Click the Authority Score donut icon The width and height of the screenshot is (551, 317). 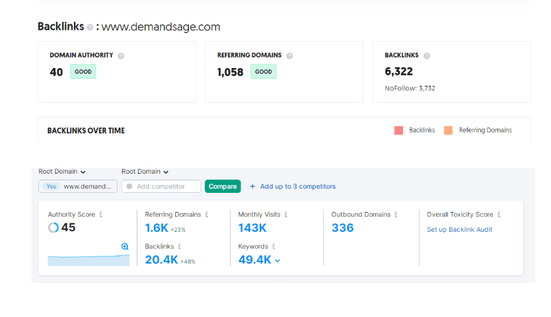(x=54, y=228)
